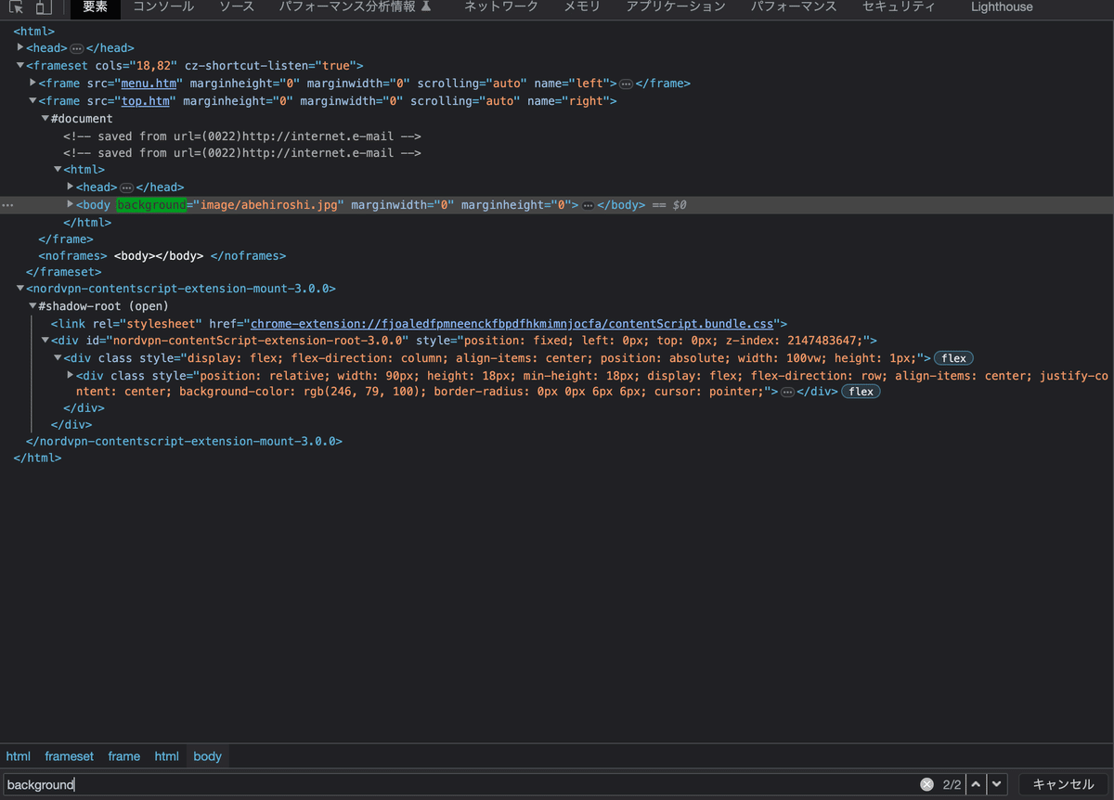
Task: Clear the search query with the x icon
Action: 926,784
